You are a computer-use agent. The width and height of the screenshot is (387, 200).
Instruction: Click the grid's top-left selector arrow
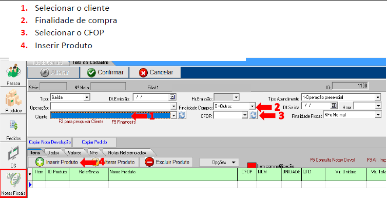coord(30,174)
